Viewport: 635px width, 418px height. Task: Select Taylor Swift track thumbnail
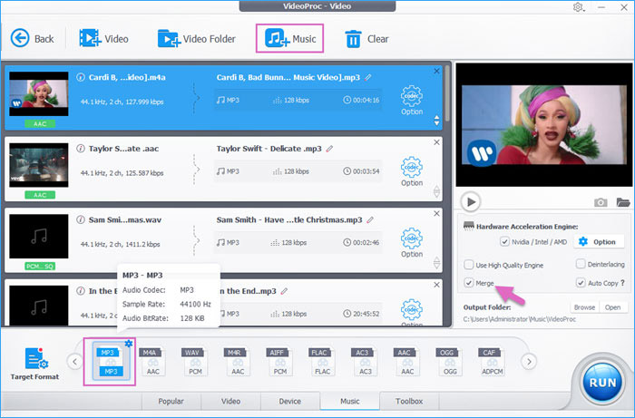pyautogui.click(x=39, y=165)
